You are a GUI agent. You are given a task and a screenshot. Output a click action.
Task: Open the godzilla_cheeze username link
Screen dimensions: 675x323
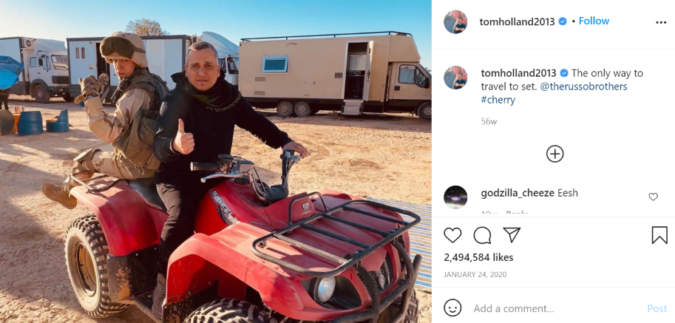click(x=518, y=194)
